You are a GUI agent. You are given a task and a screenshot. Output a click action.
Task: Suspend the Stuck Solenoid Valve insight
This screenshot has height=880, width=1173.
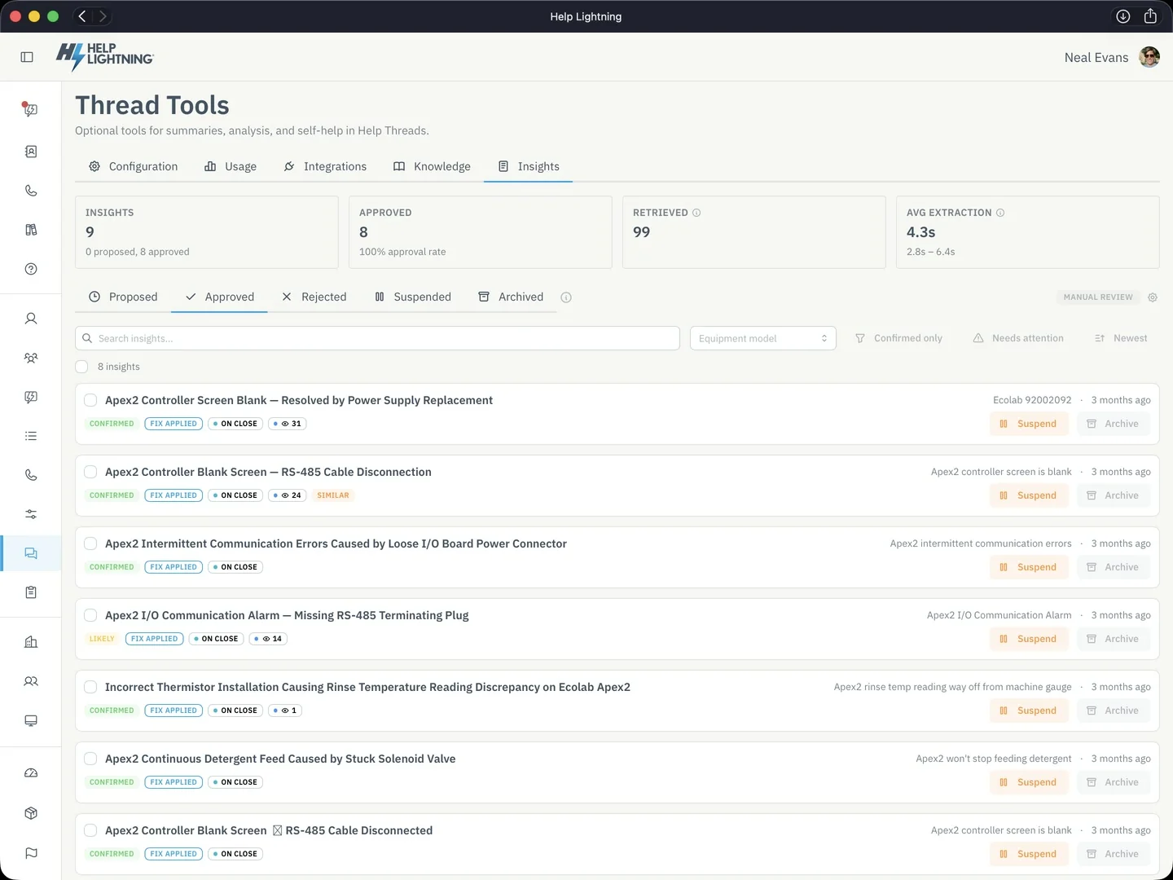[1029, 782]
